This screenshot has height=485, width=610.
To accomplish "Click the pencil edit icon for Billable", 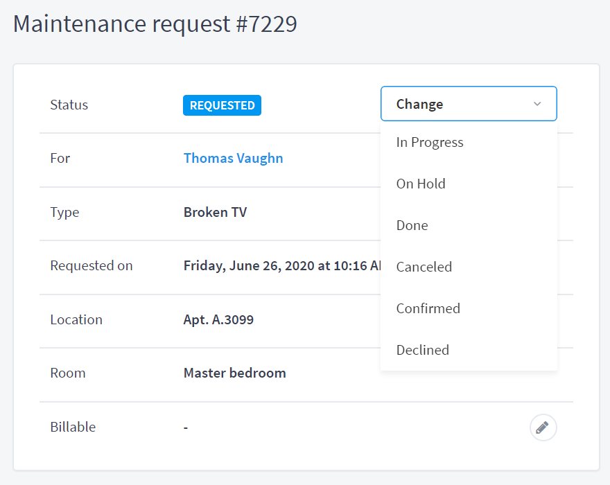I will pyautogui.click(x=543, y=427).
